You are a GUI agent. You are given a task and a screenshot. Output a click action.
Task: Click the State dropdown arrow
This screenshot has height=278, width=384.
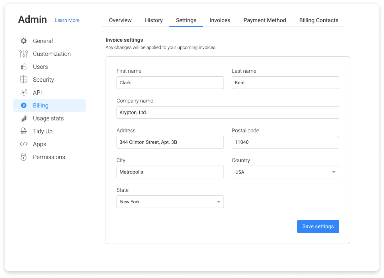(218, 202)
